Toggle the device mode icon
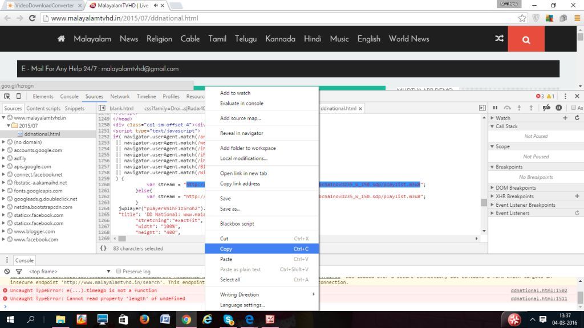The width and height of the screenshot is (584, 328). [x=18, y=96]
